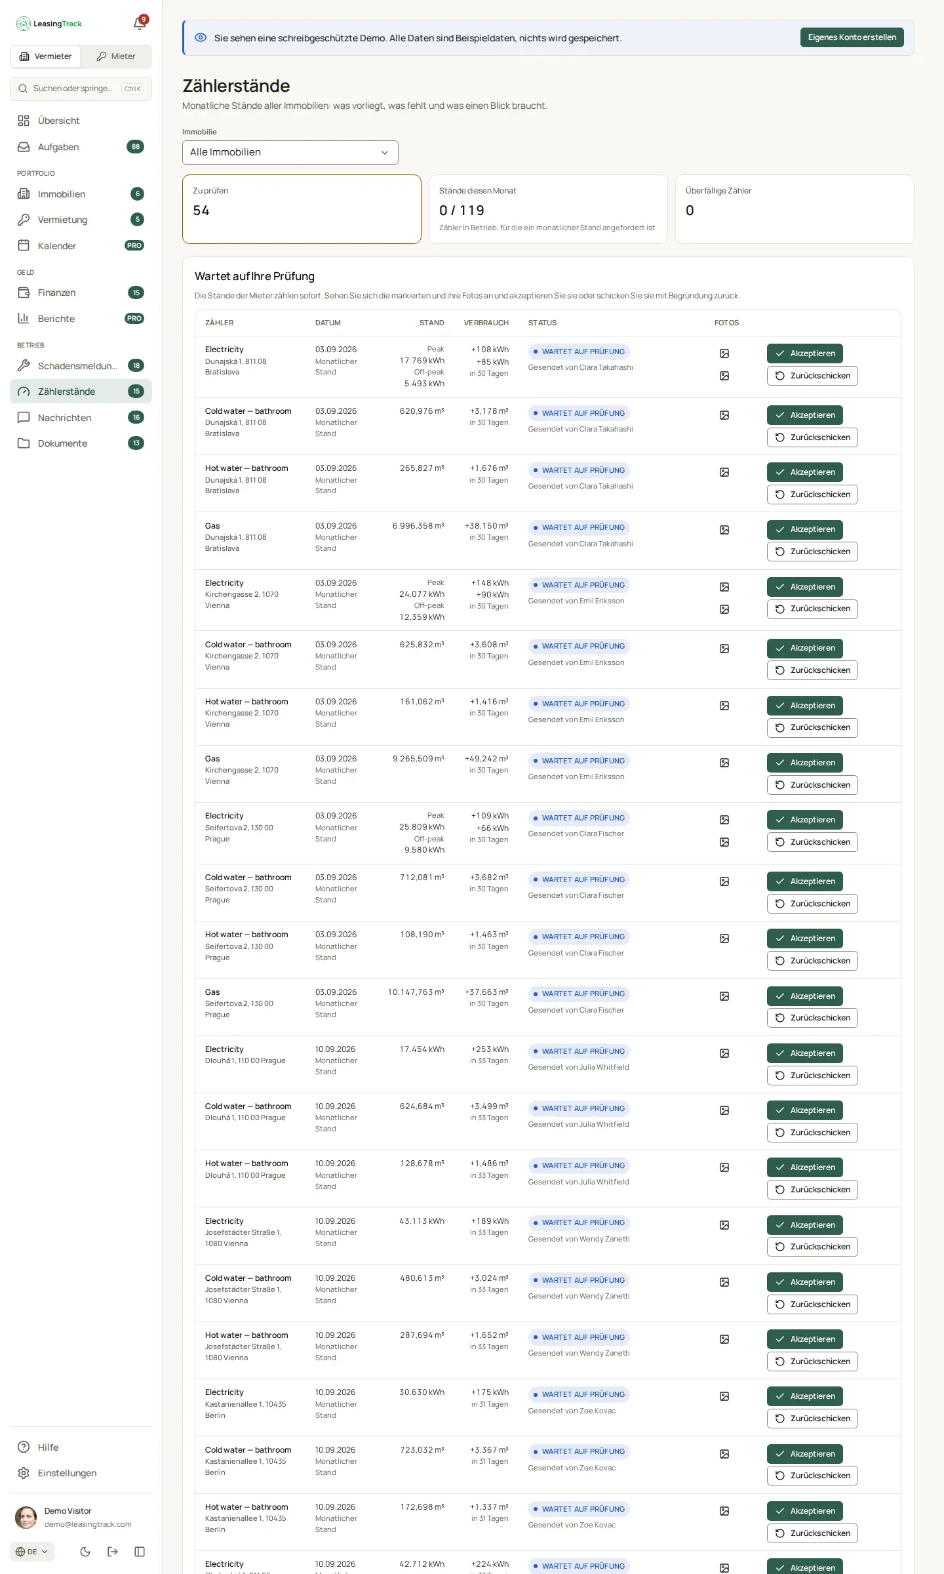This screenshot has height=1574, width=944.
Task: Switch to Mieter view
Action: (116, 56)
